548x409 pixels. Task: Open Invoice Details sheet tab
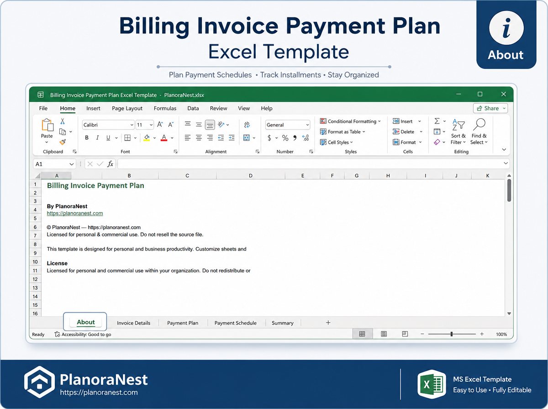tap(133, 323)
